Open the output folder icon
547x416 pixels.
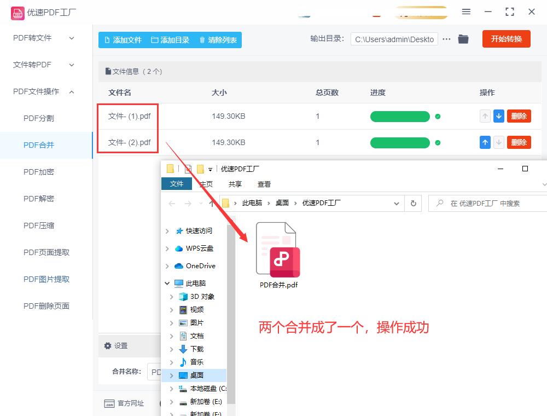463,39
